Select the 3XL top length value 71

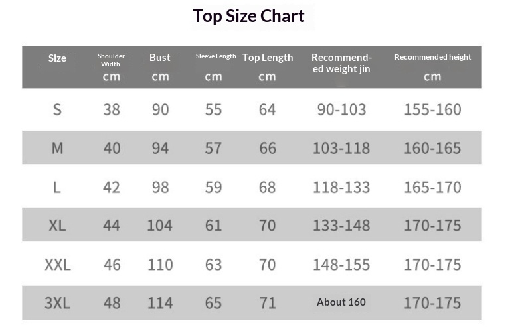click(268, 303)
